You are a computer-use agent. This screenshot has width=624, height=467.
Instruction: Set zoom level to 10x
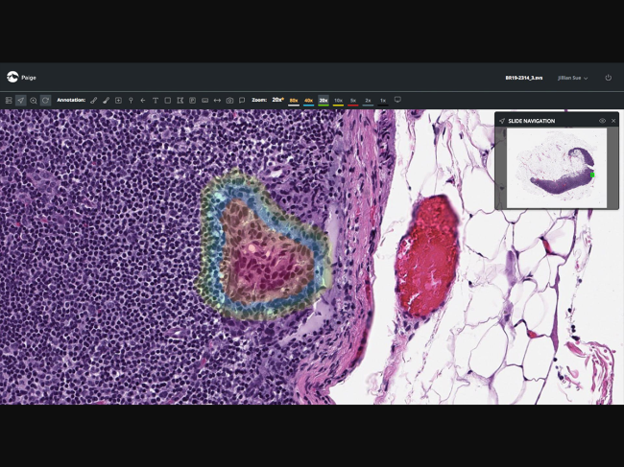(338, 101)
